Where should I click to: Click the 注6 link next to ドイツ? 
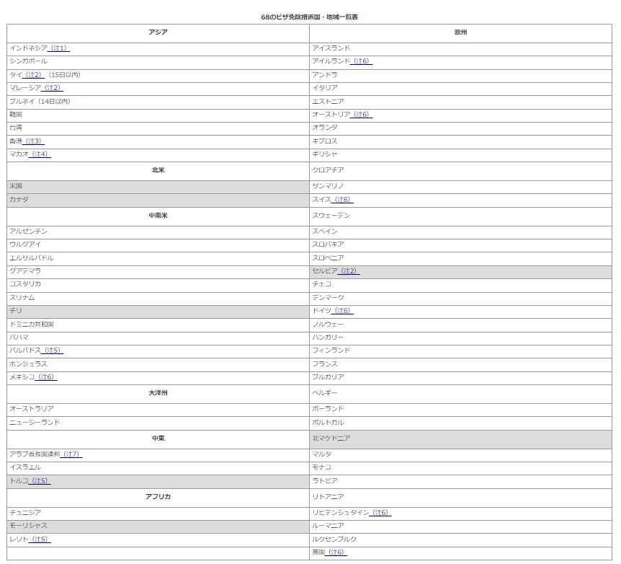point(343,311)
